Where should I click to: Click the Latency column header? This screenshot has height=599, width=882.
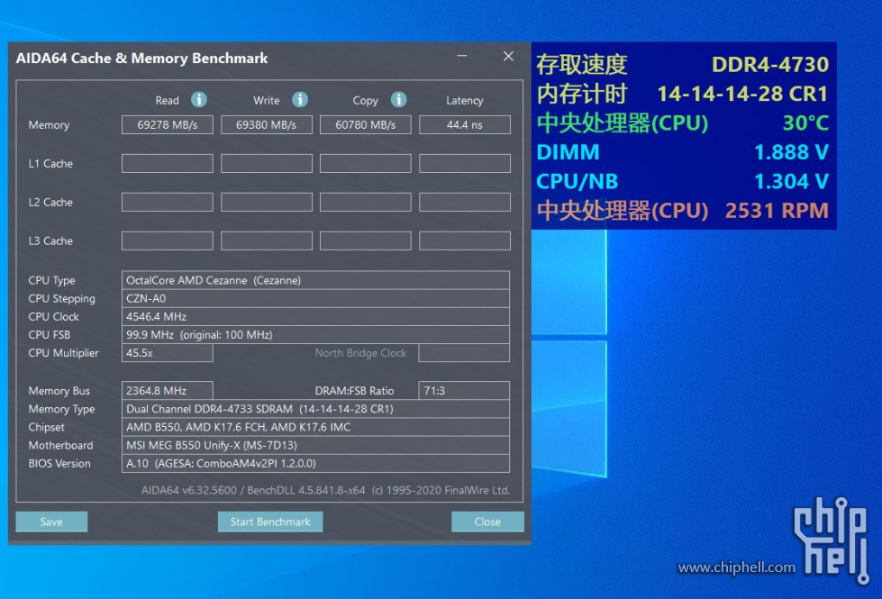point(465,100)
